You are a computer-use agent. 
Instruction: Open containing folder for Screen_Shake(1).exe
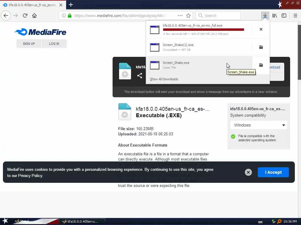tap(261, 47)
